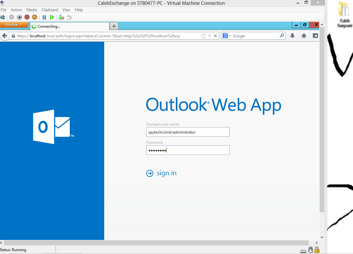This screenshot has width=353, height=254.
Task: Open the Help menu
Action: (79, 10)
